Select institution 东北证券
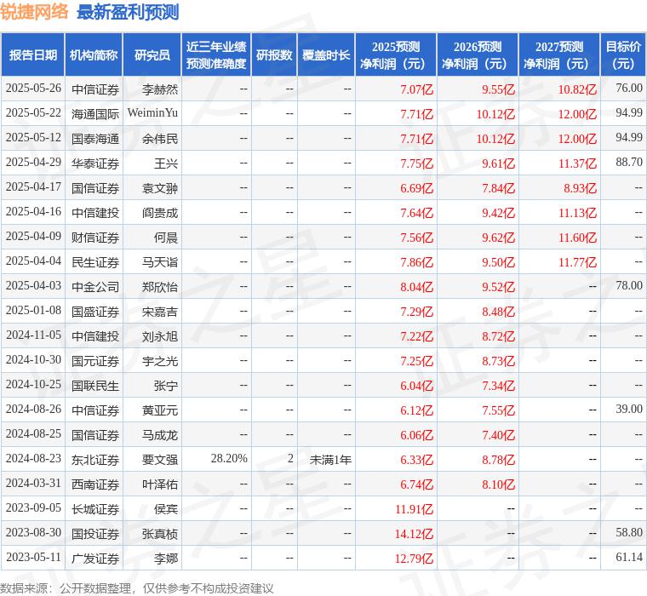Image resolution: width=647 pixels, height=596 pixels. point(95,460)
